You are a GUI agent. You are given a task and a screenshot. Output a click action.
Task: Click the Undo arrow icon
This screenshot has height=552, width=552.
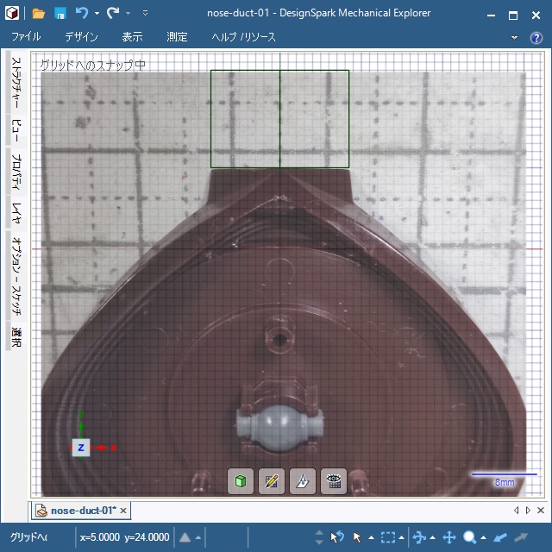click(x=81, y=14)
